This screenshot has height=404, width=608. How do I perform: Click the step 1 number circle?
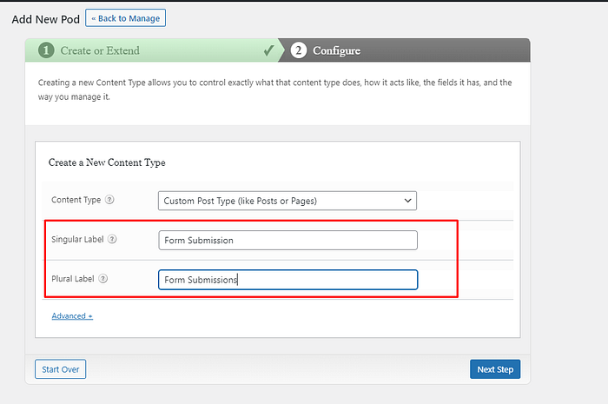point(49,50)
